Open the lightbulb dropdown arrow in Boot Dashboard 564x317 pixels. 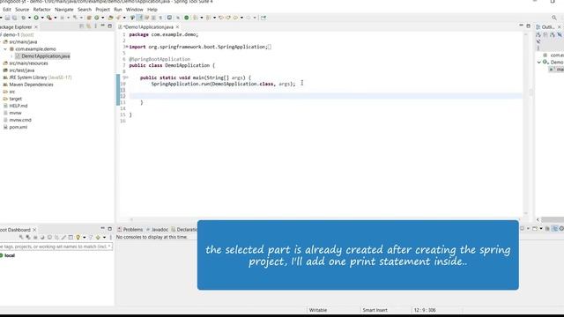[85, 237]
